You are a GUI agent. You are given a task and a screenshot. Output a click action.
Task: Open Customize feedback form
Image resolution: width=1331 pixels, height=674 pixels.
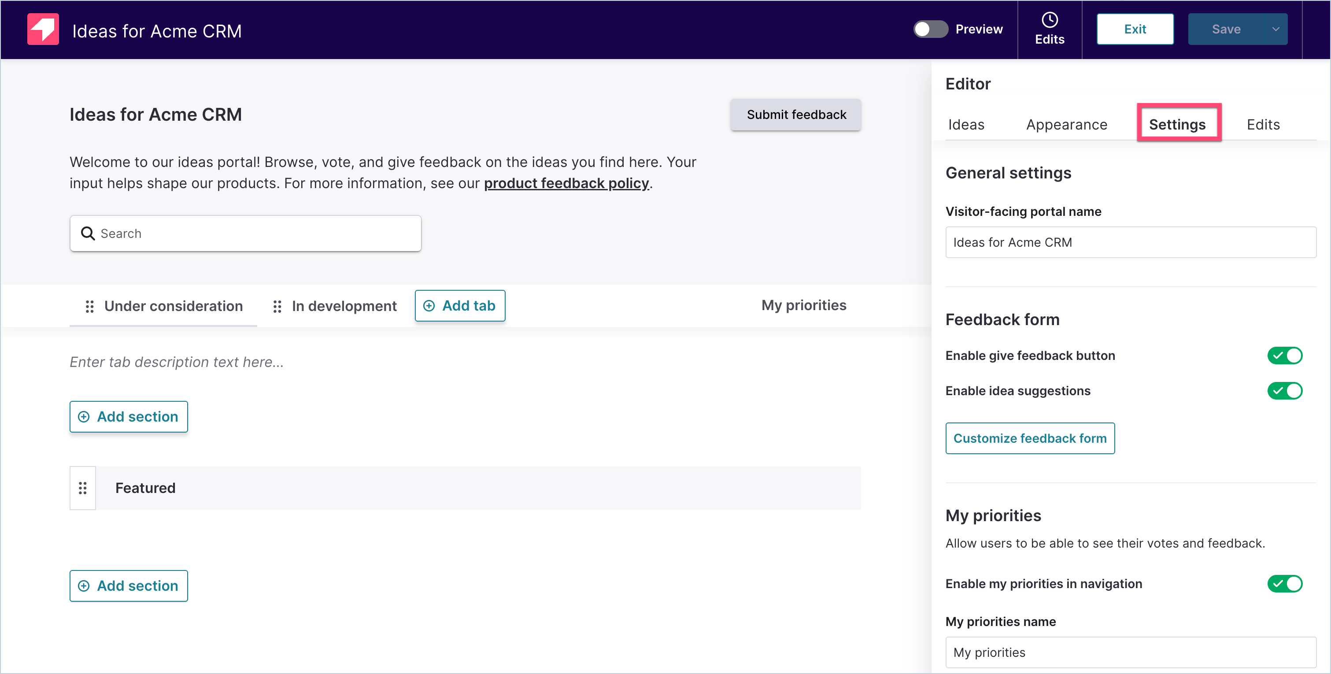pyautogui.click(x=1030, y=438)
